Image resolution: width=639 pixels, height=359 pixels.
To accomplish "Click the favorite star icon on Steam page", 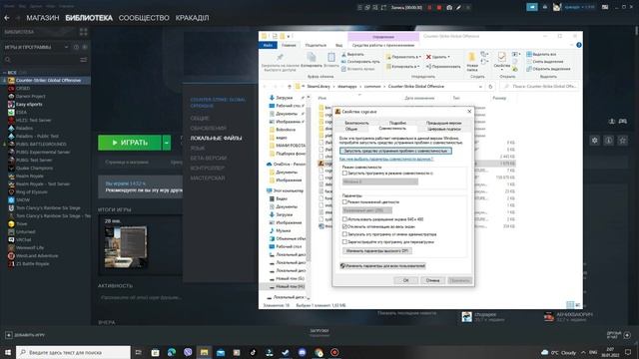I will (x=622, y=141).
